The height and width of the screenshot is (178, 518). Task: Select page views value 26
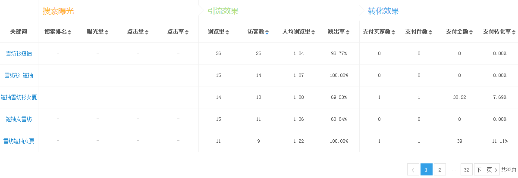coord(218,53)
